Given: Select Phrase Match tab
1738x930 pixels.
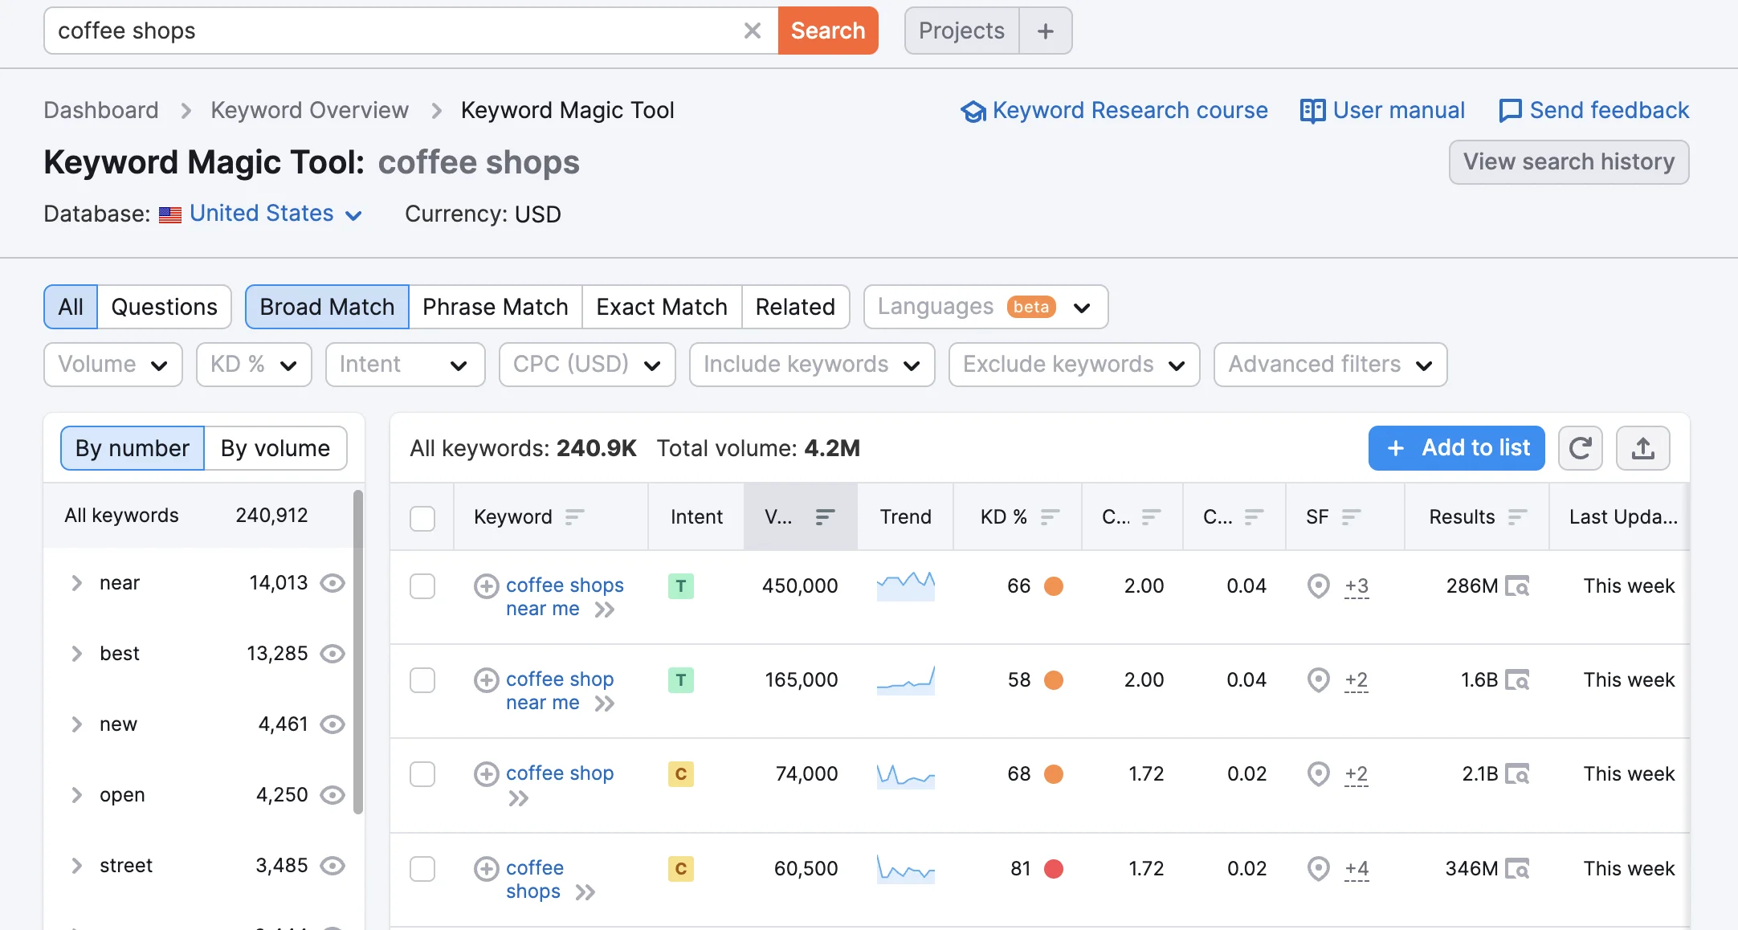Looking at the screenshot, I should coord(495,307).
